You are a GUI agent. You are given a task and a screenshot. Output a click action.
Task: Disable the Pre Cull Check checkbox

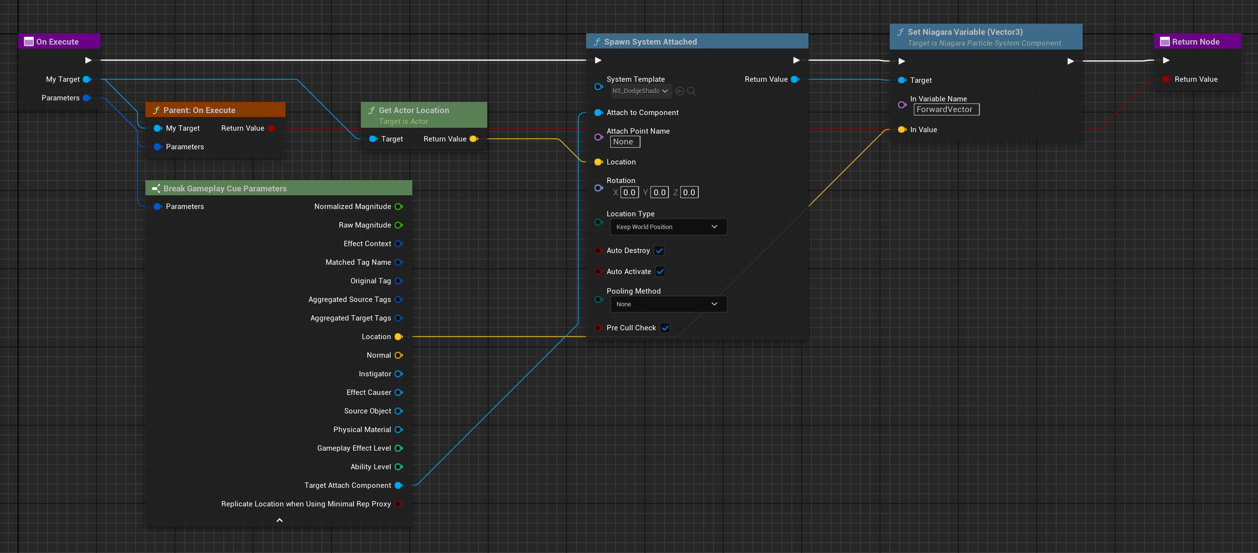pos(665,328)
